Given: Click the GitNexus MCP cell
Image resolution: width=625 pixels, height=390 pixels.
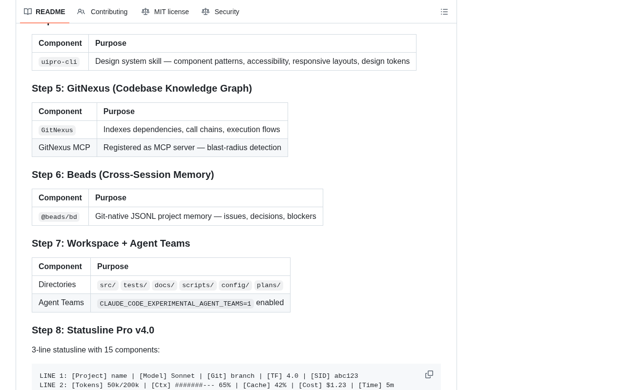Looking at the screenshot, I should [64, 148].
